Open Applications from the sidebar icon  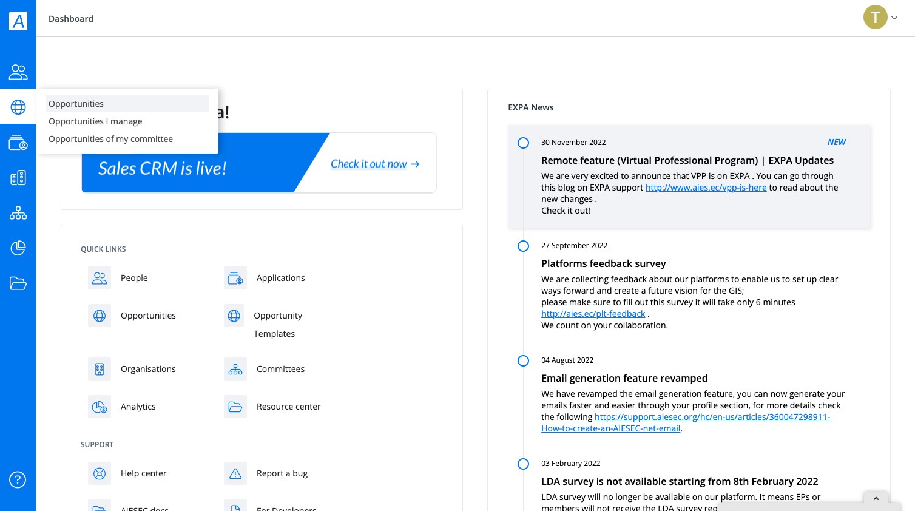(18, 143)
